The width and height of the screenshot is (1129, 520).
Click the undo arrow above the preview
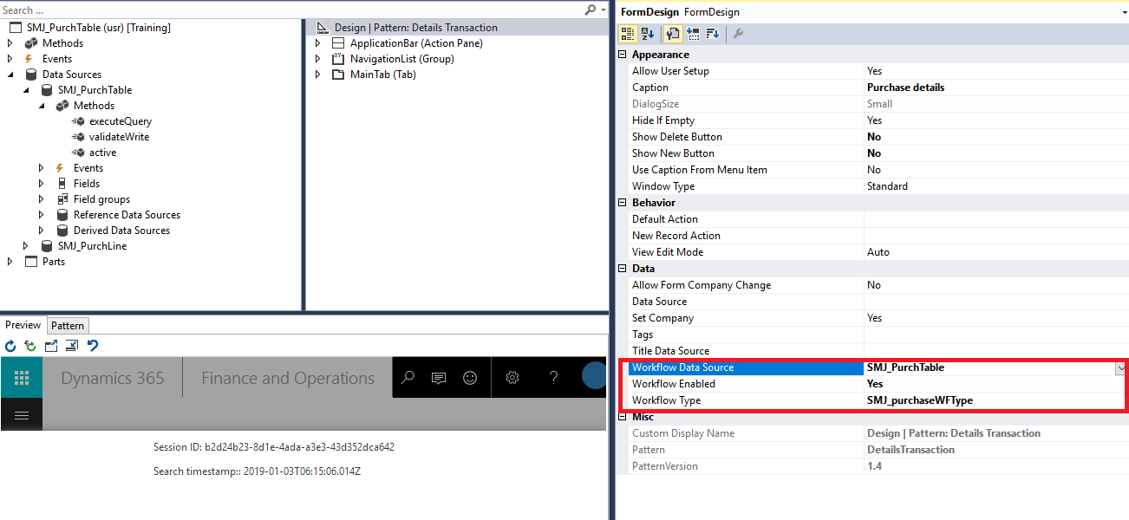94,344
